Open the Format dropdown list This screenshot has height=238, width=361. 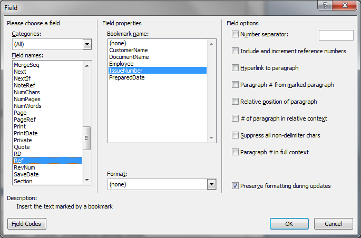[x=211, y=184]
